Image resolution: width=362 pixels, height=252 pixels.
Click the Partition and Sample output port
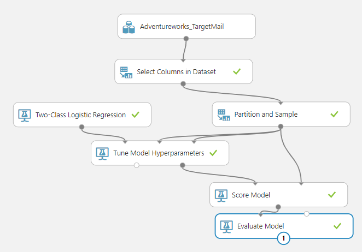click(281, 127)
